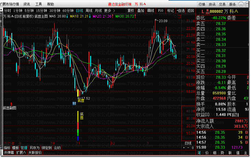Switch to 60分钟 period
Screen dimensions: 251x158
pyautogui.click(x=68, y=11)
